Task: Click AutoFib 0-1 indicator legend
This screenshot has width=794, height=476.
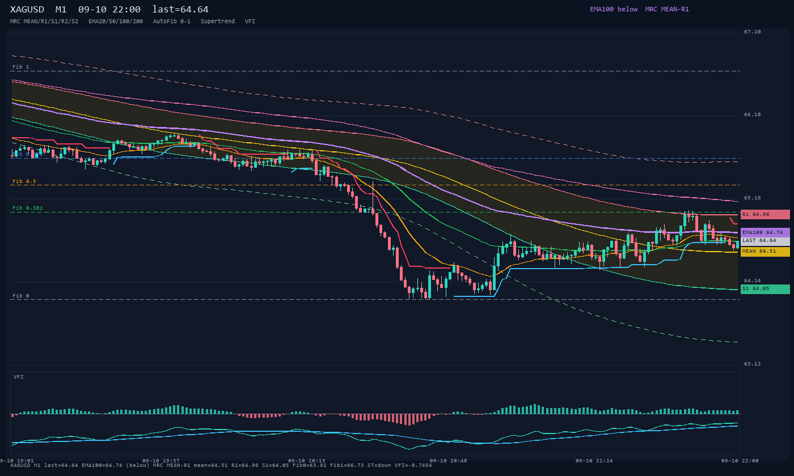Action: coord(172,22)
